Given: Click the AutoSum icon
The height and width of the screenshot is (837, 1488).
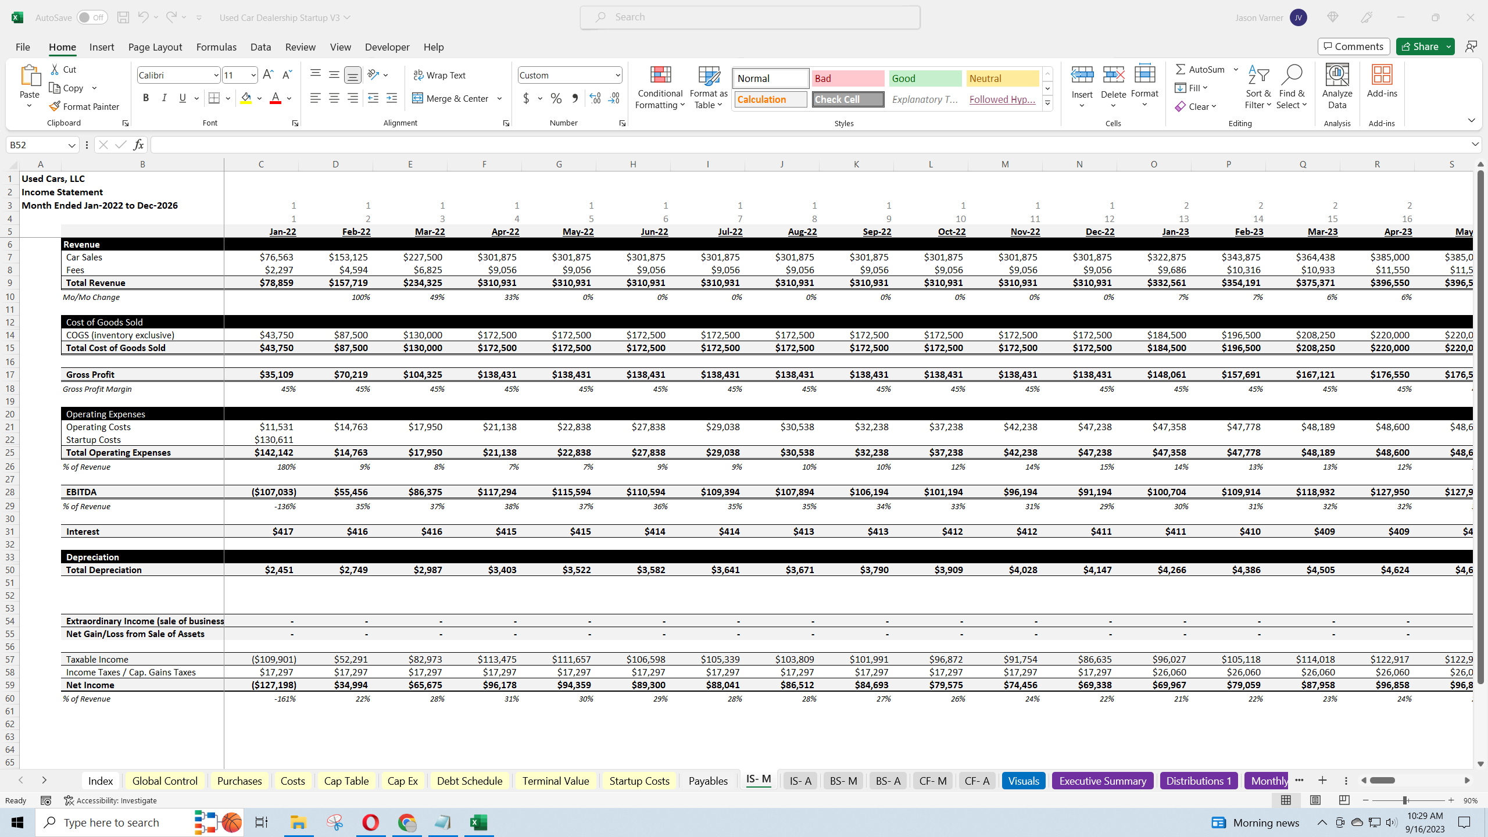Looking at the screenshot, I should pyautogui.click(x=1181, y=69).
